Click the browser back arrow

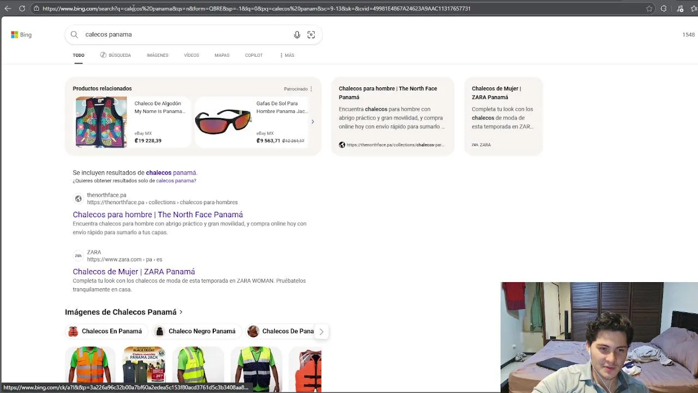click(x=8, y=9)
